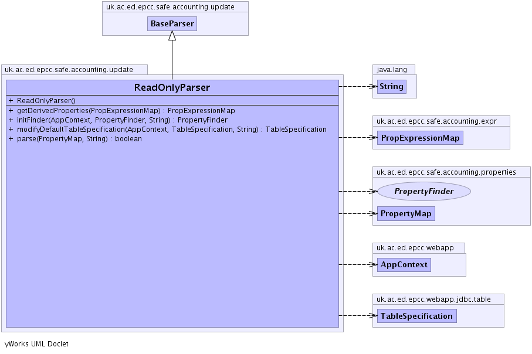The width and height of the screenshot is (532, 354).
Task: Click the initFinder method signature
Action: pyautogui.click(x=118, y=120)
